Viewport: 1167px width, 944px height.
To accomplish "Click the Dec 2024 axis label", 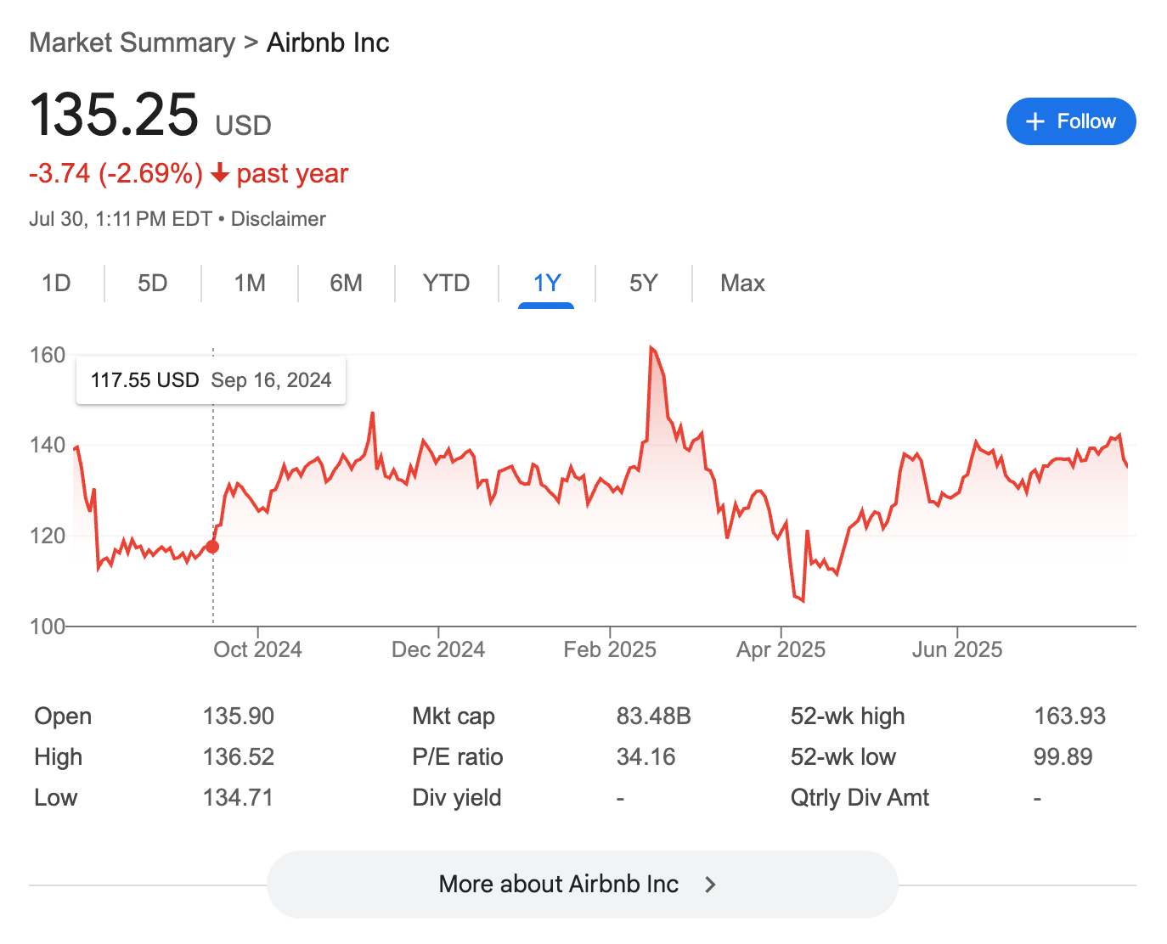I will tap(438, 649).
